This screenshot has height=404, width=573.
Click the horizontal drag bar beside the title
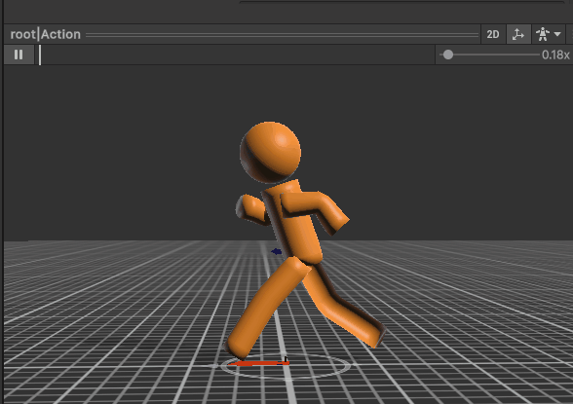[282, 35]
